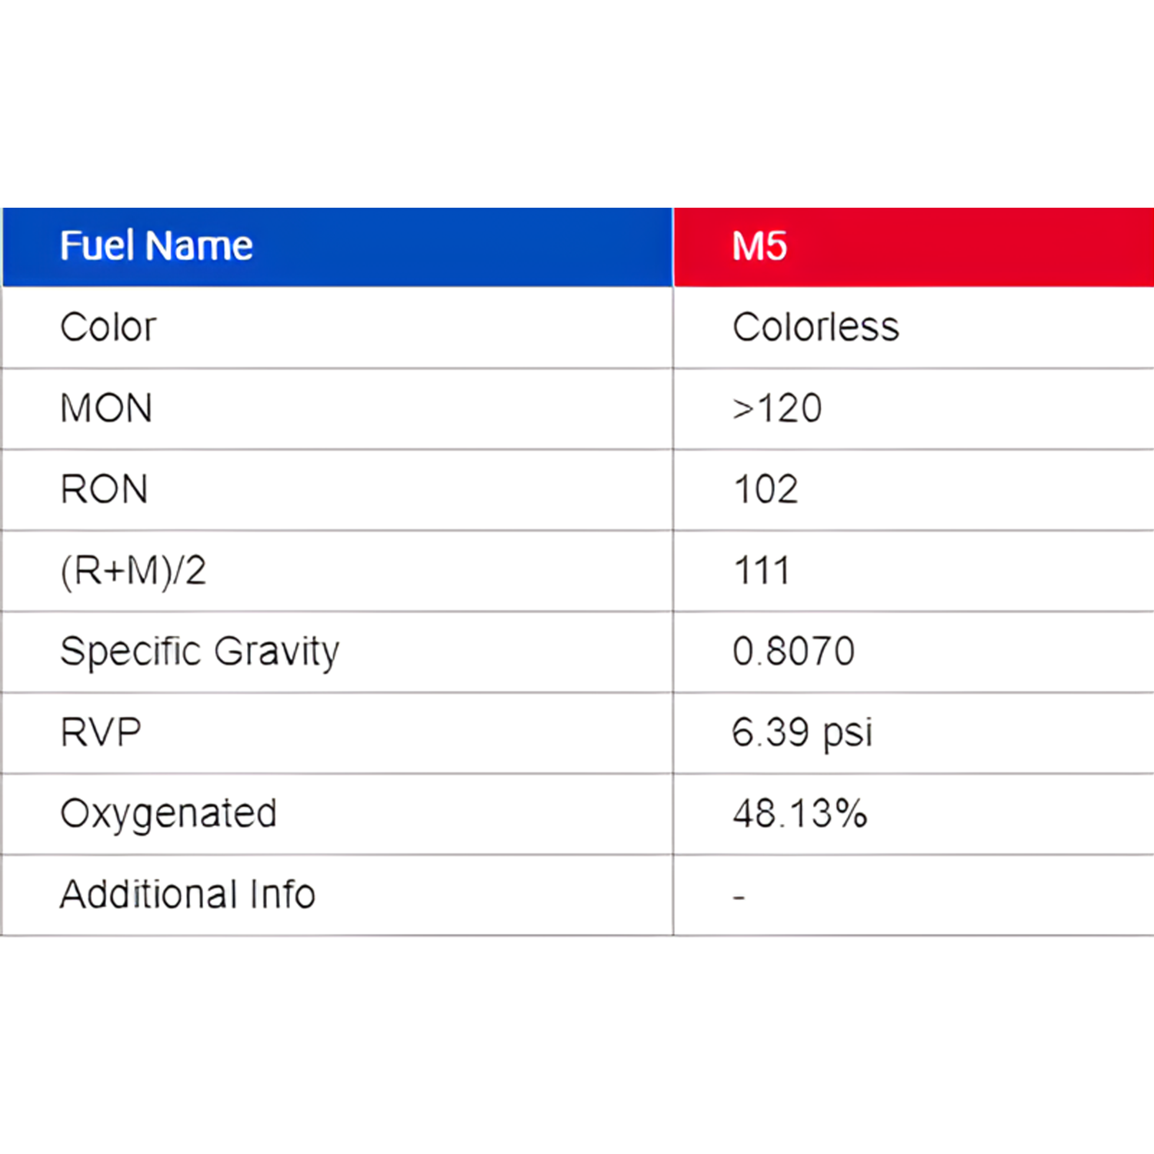Select the 0.8070 value cell
Viewport: 1154px width, 1154px height.
(x=793, y=652)
